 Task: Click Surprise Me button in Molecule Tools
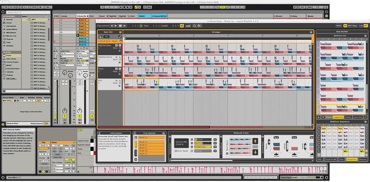pyautogui.click(x=181, y=143)
